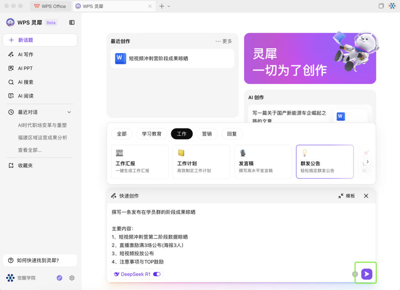Open AI PPT
The height and width of the screenshot is (290, 400).
tap(25, 68)
